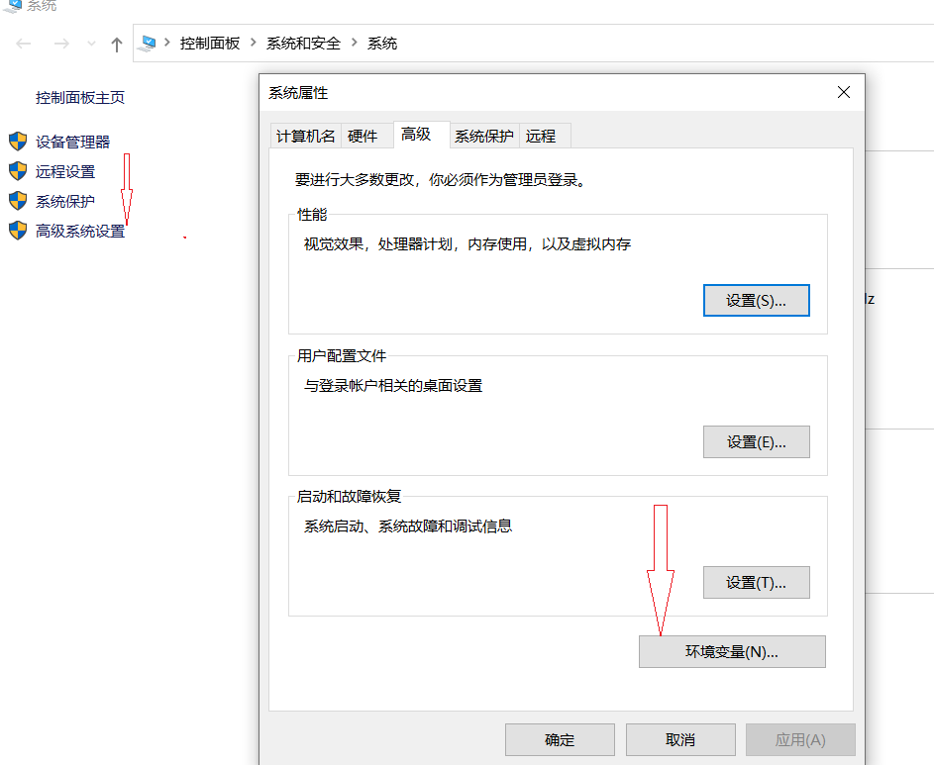Switch to 计算机名 tab
Viewport: 934px width, 765px height.
pyautogui.click(x=306, y=136)
